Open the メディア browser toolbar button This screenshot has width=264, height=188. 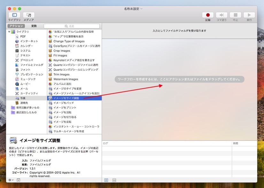[29, 15]
